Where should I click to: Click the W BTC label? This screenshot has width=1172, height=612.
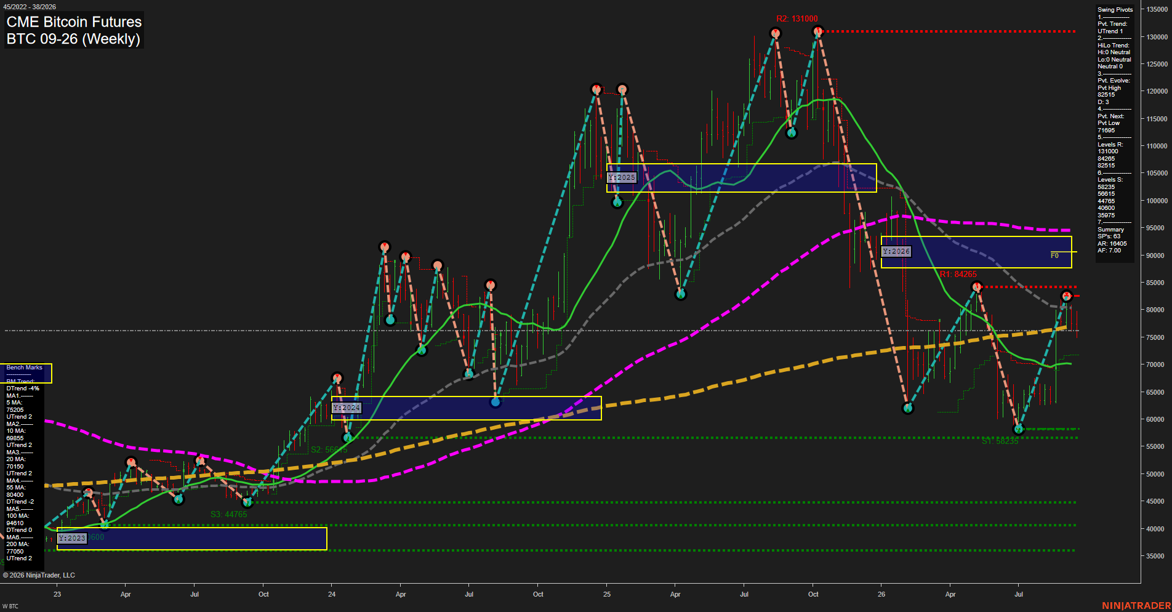coord(10,606)
